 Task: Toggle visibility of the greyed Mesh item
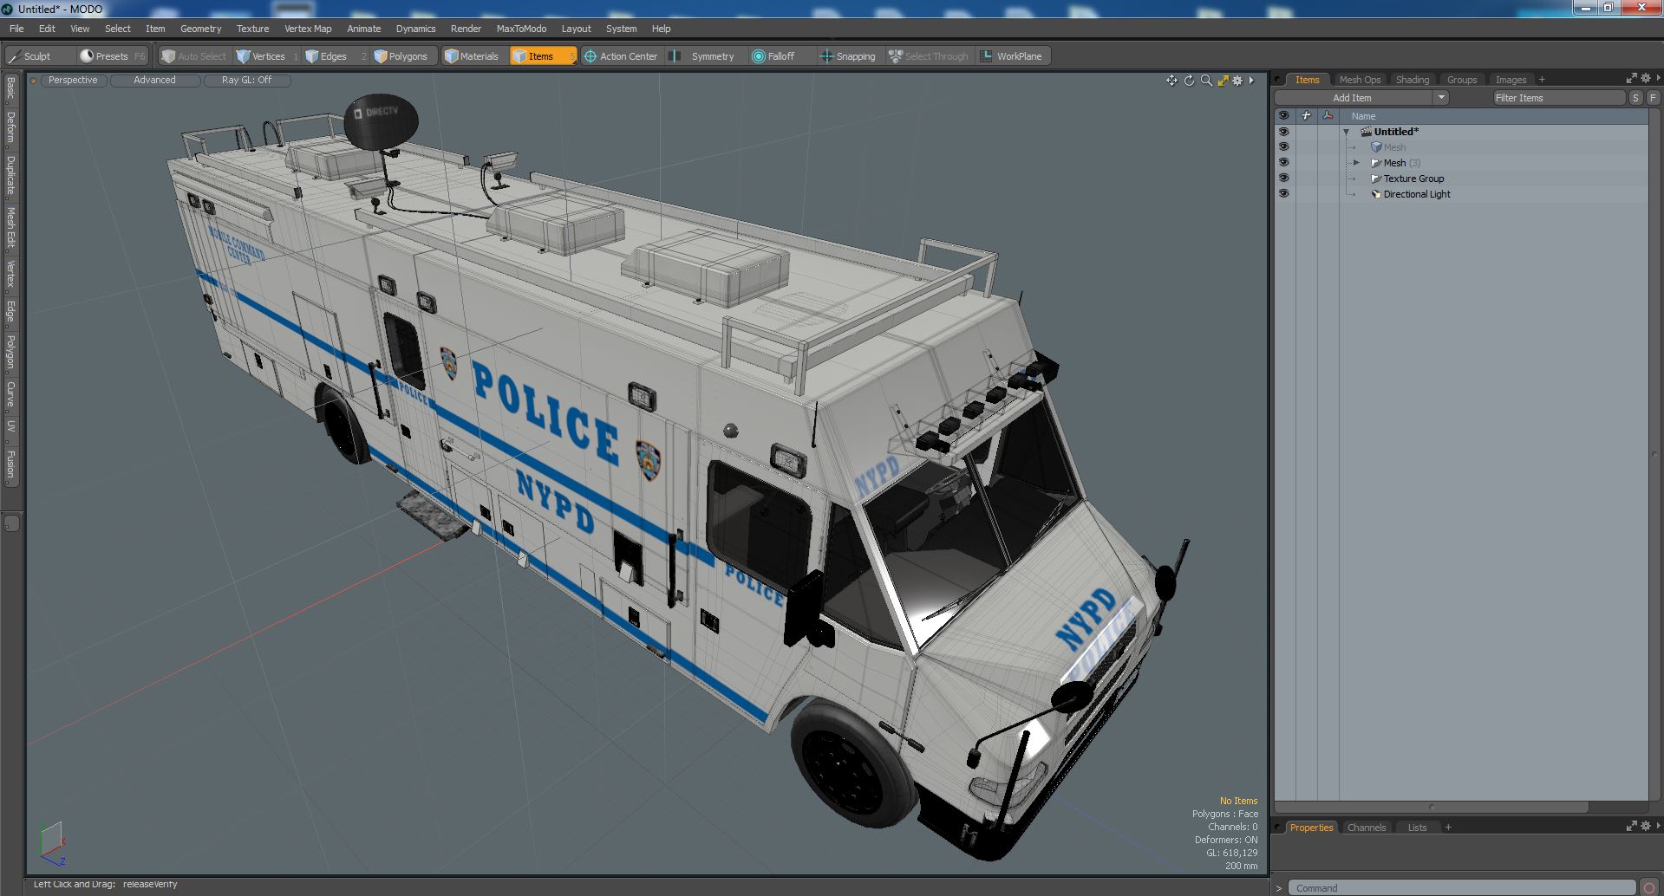(x=1283, y=147)
